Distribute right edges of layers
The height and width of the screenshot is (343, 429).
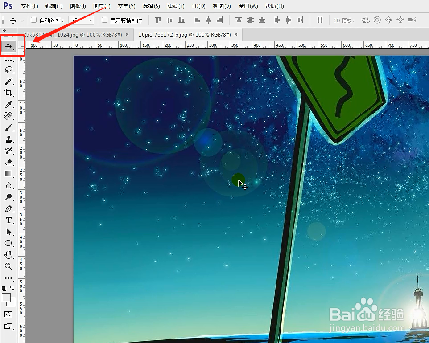tap(301, 20)
